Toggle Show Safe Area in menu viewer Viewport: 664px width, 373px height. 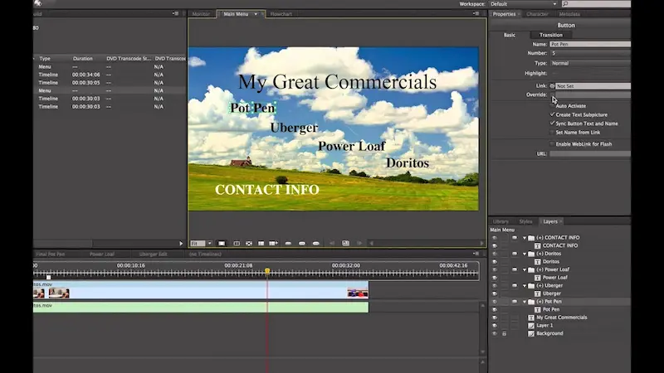coord(237,243)
